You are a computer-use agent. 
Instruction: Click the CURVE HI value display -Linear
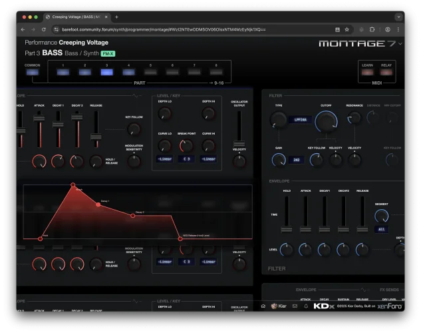point(208,159)
